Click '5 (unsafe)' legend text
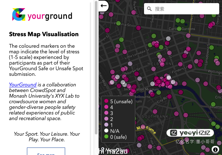This screenshot has width=222, height=155. click(x=121, y=101)
